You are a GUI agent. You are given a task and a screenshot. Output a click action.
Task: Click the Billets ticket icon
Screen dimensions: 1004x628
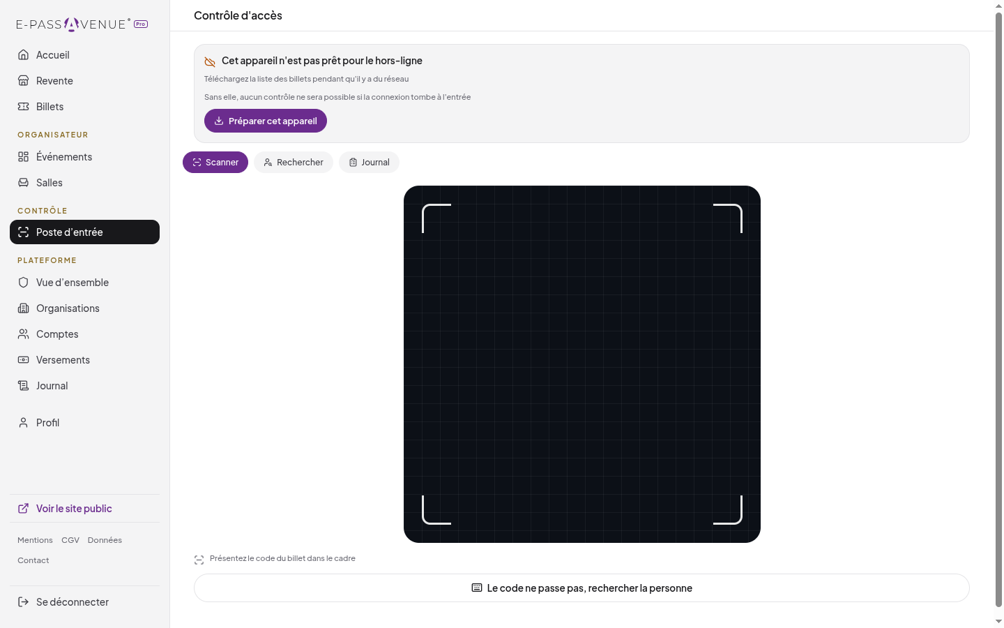[x=24, y=107]
